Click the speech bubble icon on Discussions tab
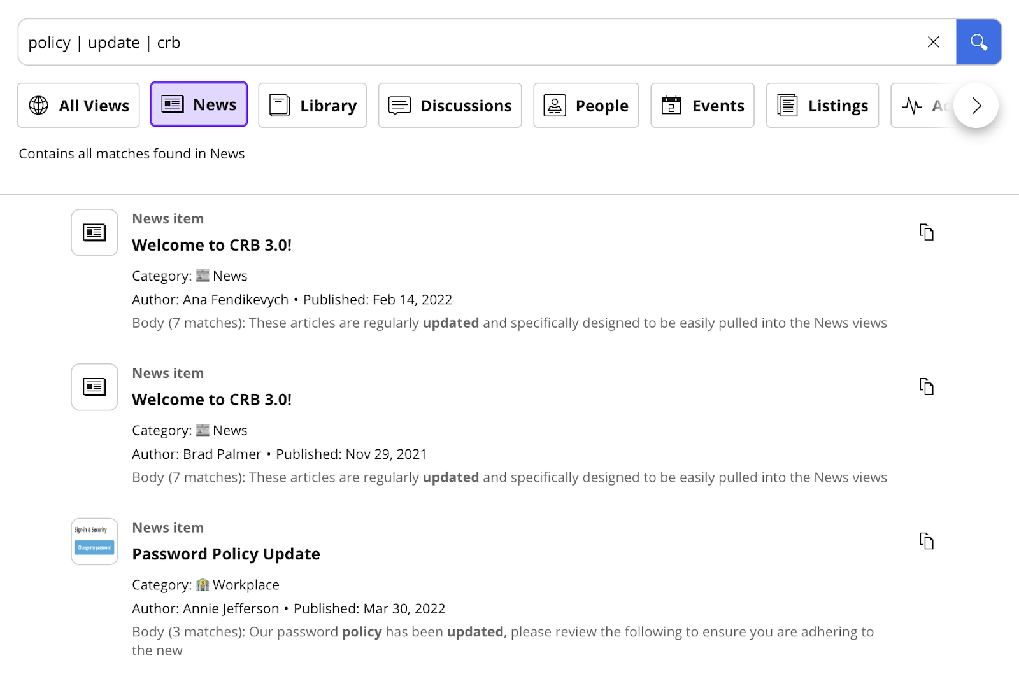The image size is (1019, 679). click(399, 106)
